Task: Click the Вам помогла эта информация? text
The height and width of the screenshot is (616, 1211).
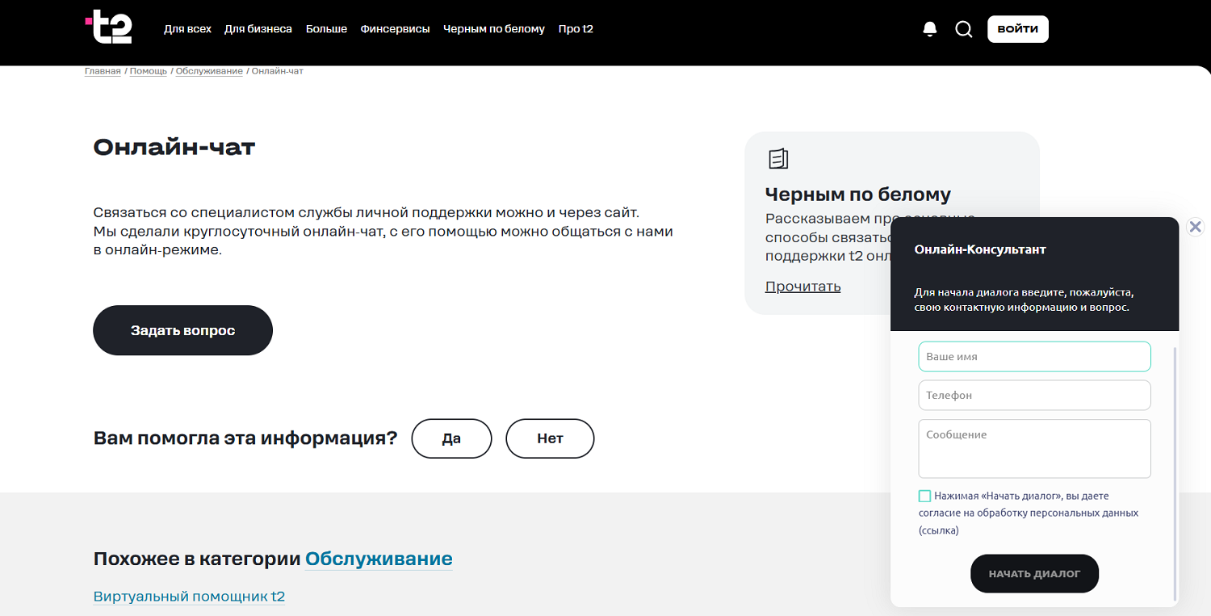Action: (x=245, y=438)
